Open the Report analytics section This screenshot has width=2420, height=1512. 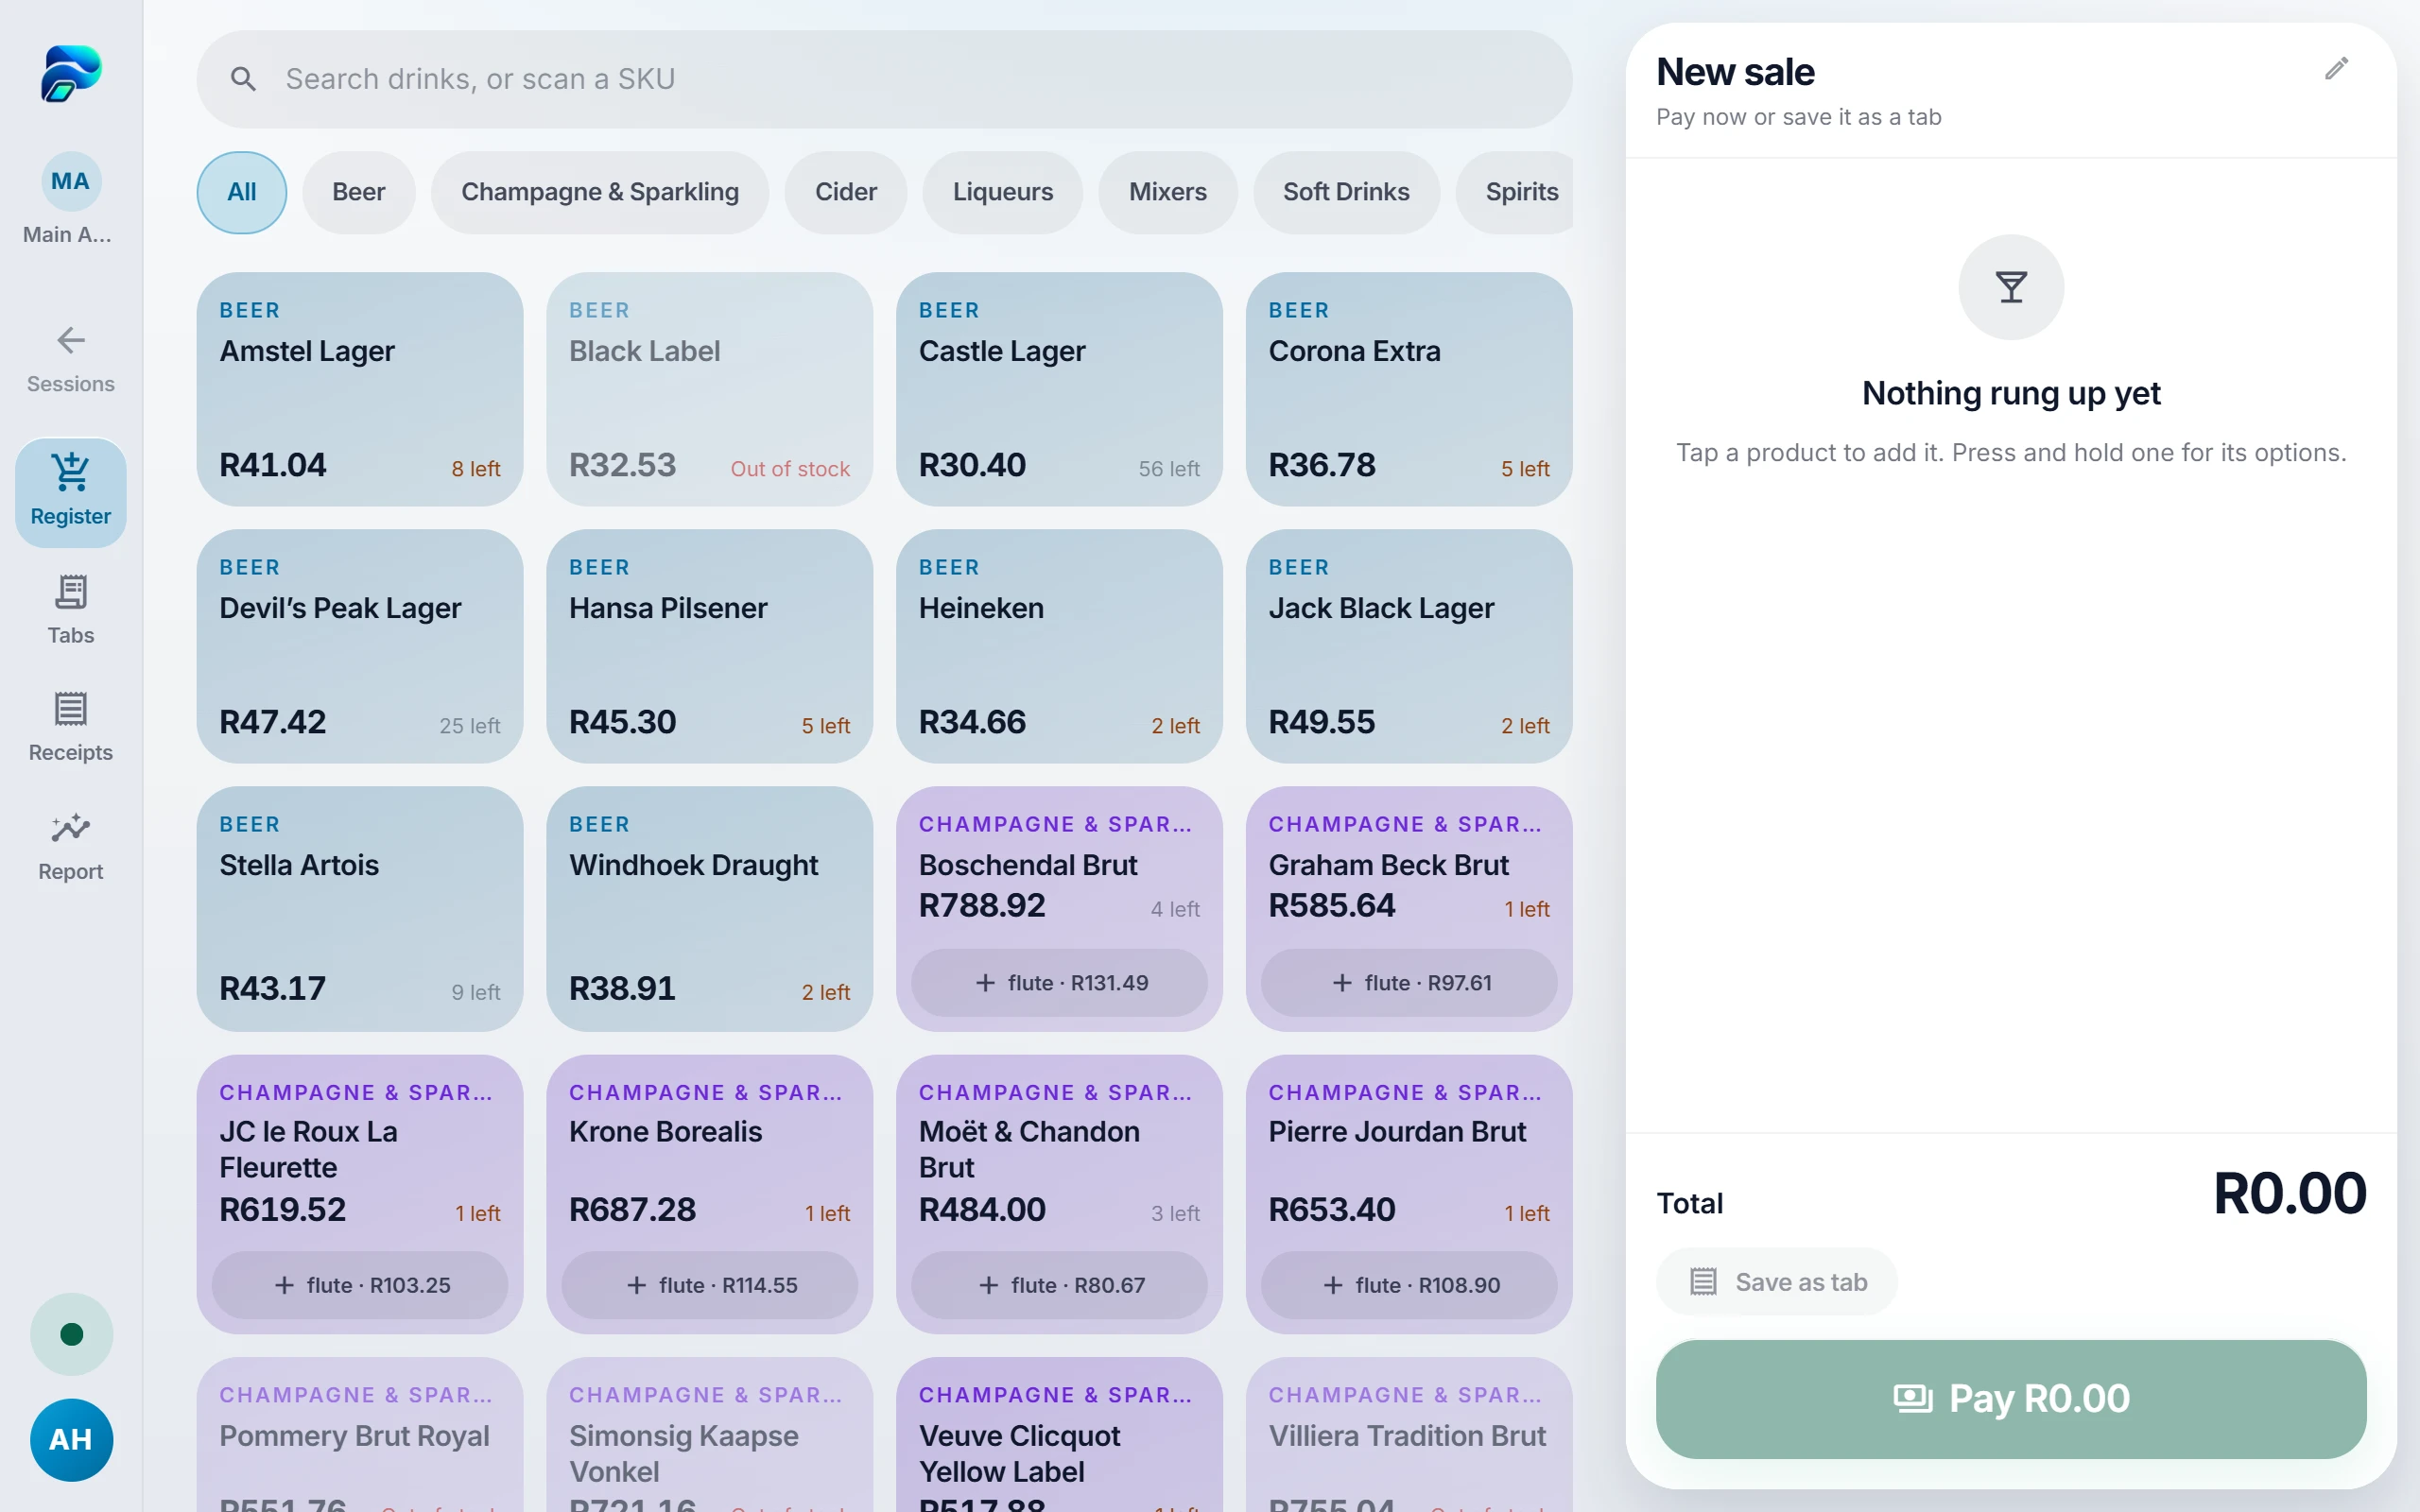[70, 846]
